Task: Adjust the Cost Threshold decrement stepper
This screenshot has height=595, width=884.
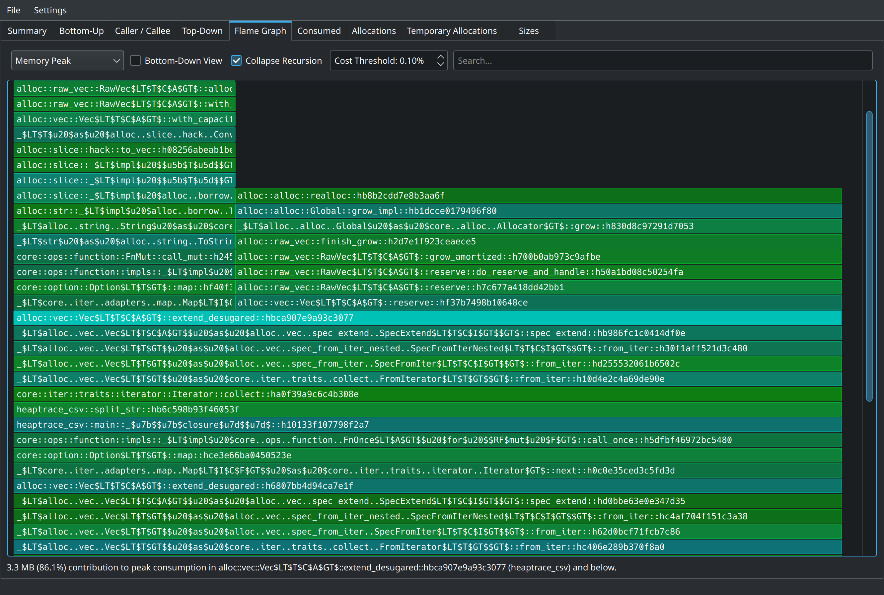Action: coord(440,64)
